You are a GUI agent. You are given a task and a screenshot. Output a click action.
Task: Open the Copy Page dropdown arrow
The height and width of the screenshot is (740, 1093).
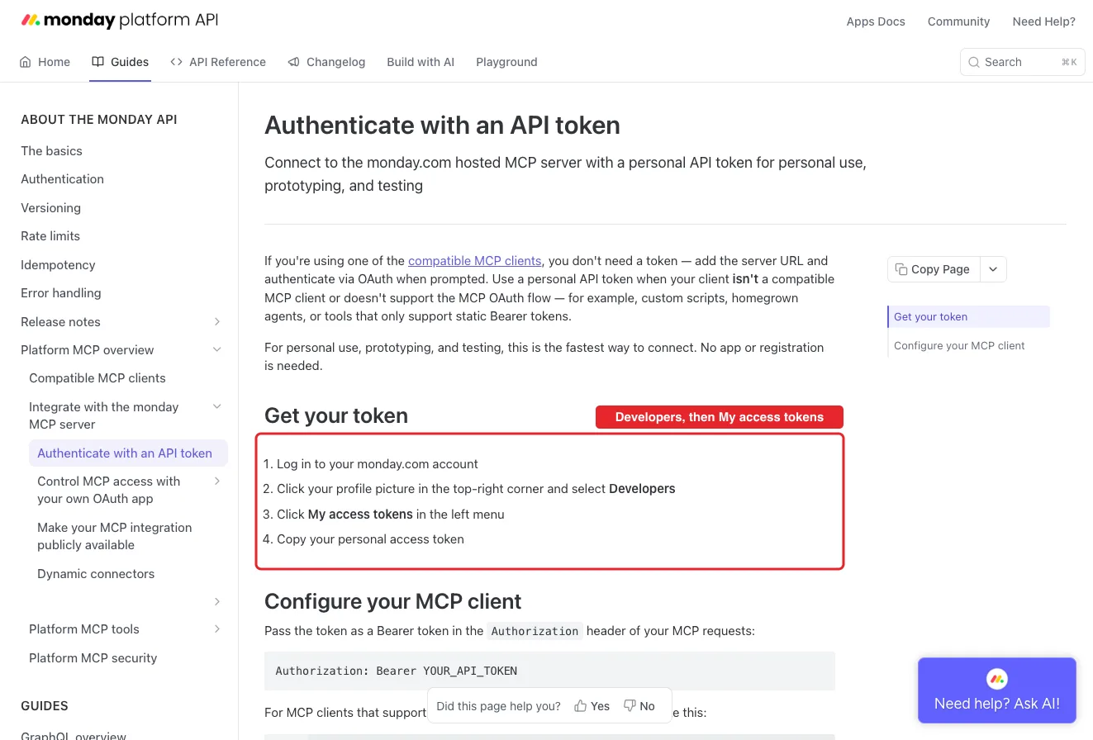(x=993, y=269)
